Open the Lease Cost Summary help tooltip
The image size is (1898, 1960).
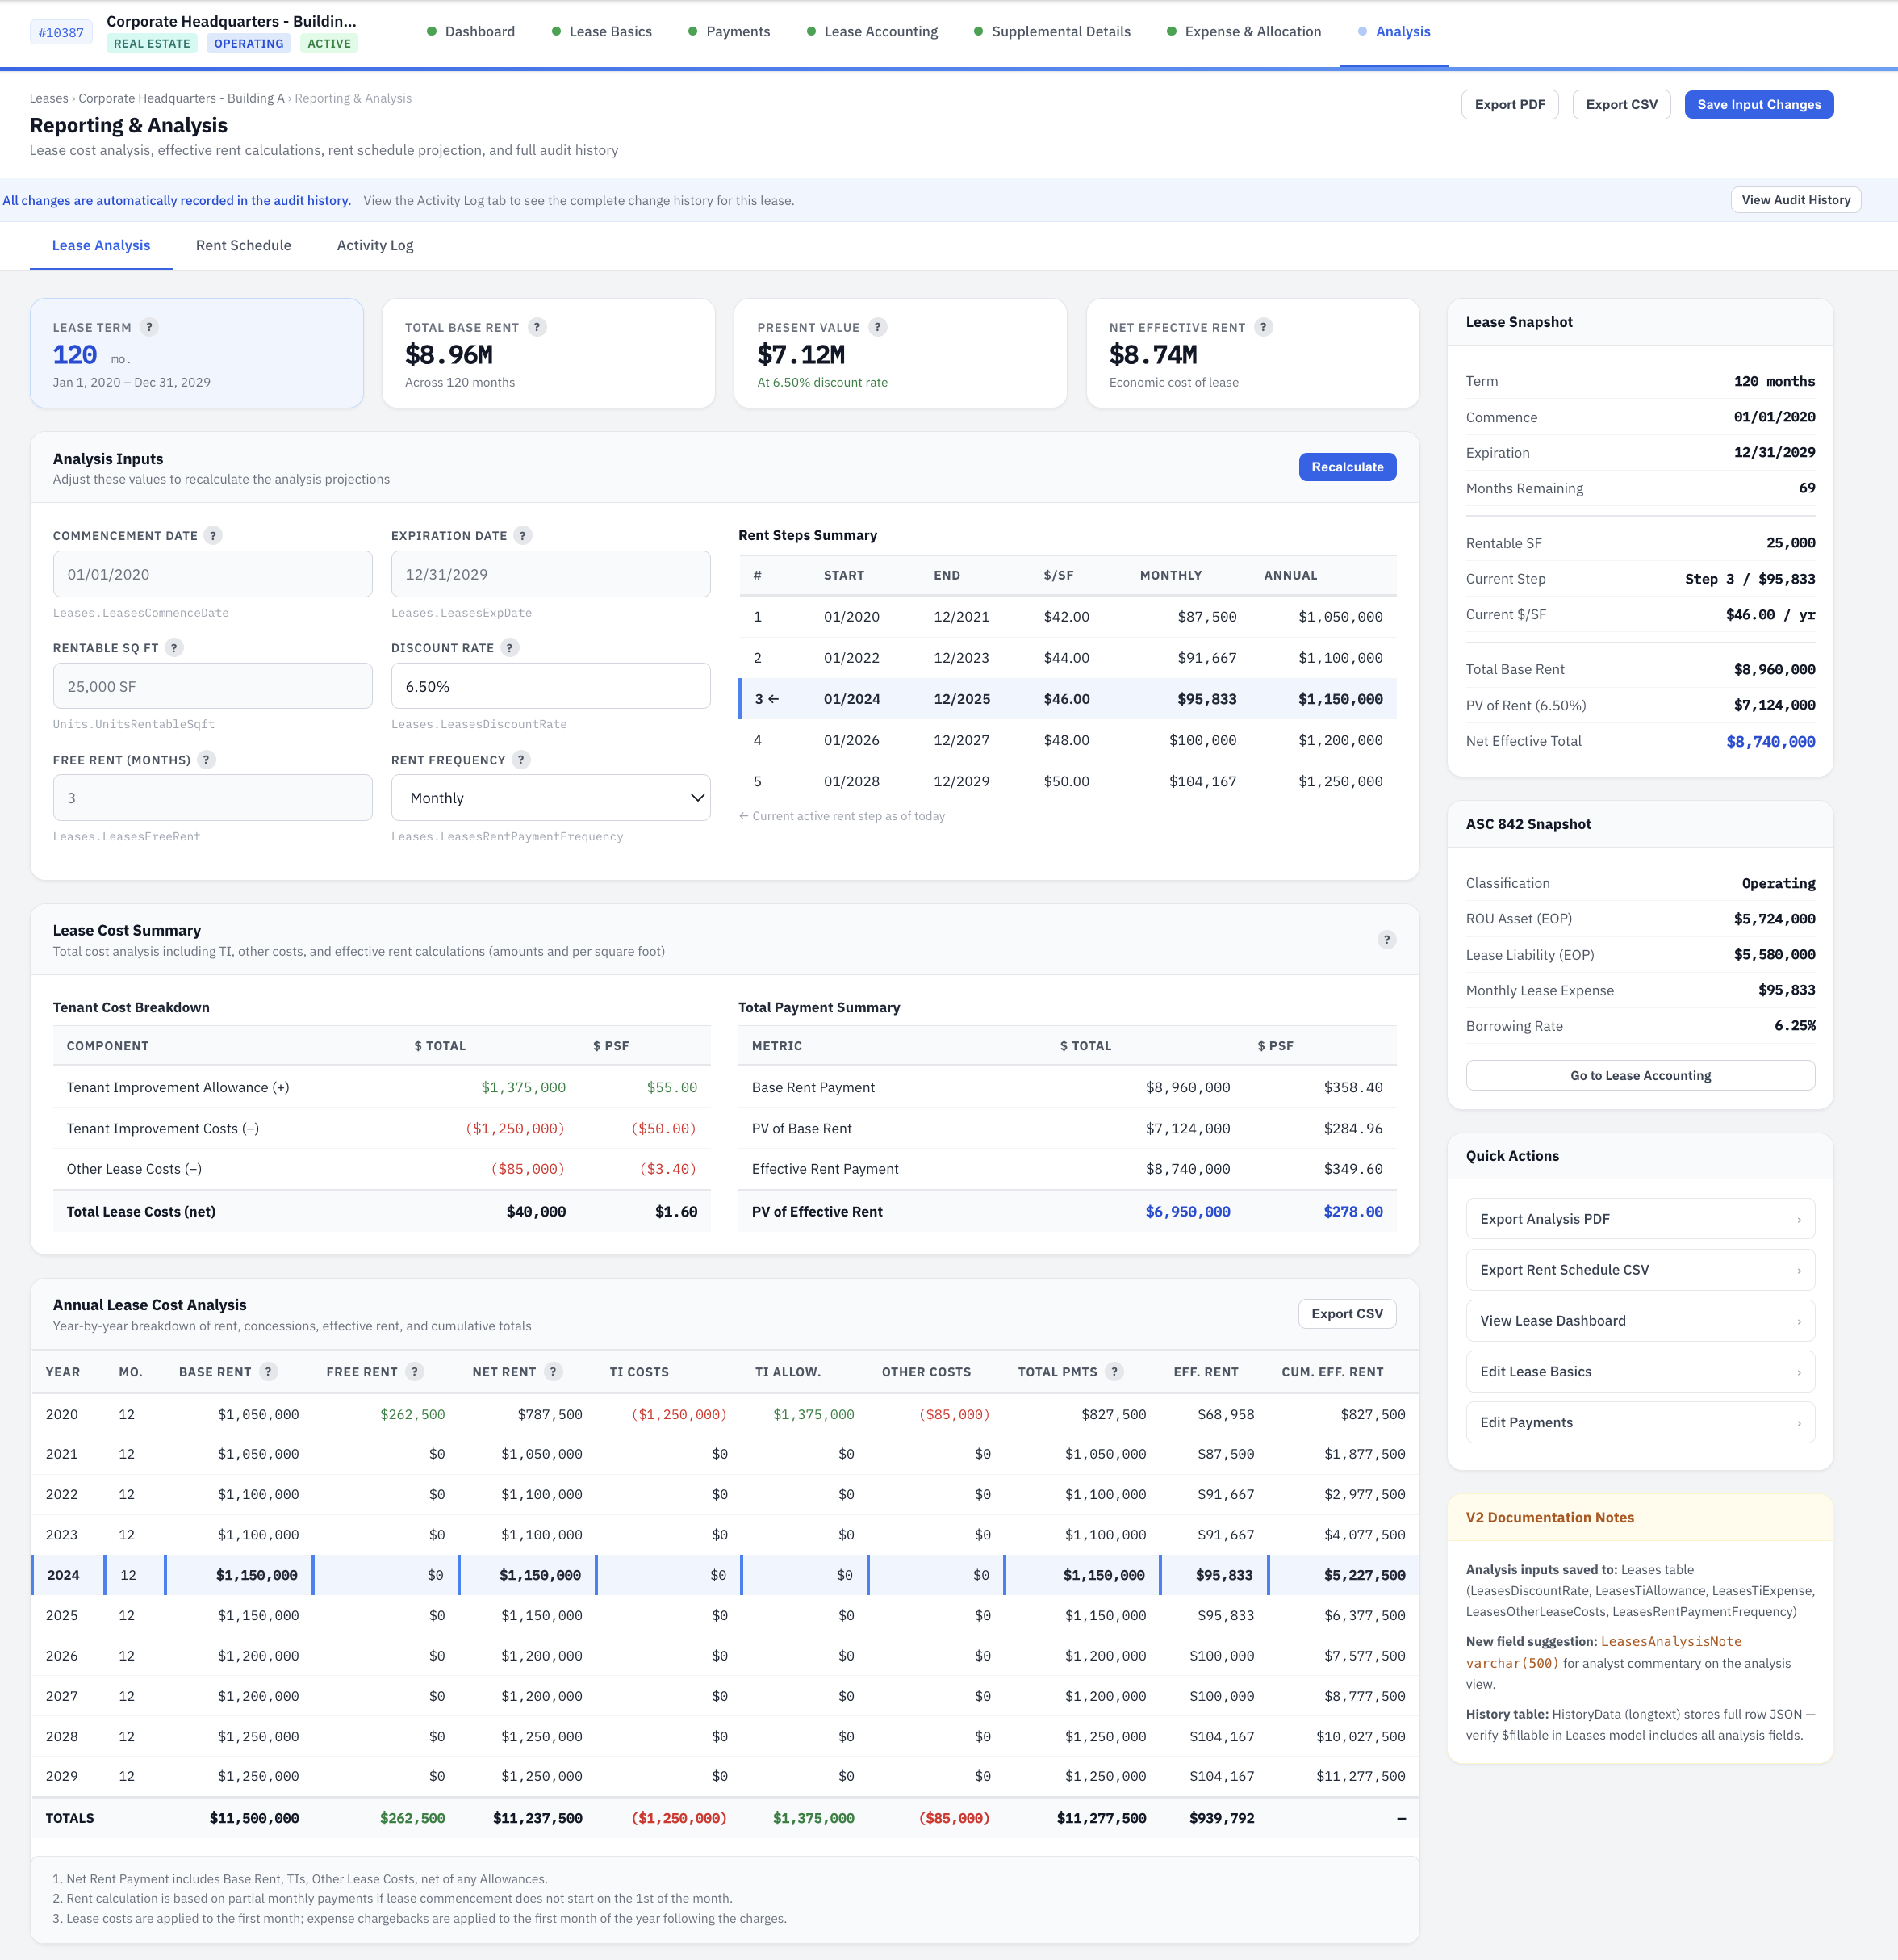click(x=1387, y=939)
